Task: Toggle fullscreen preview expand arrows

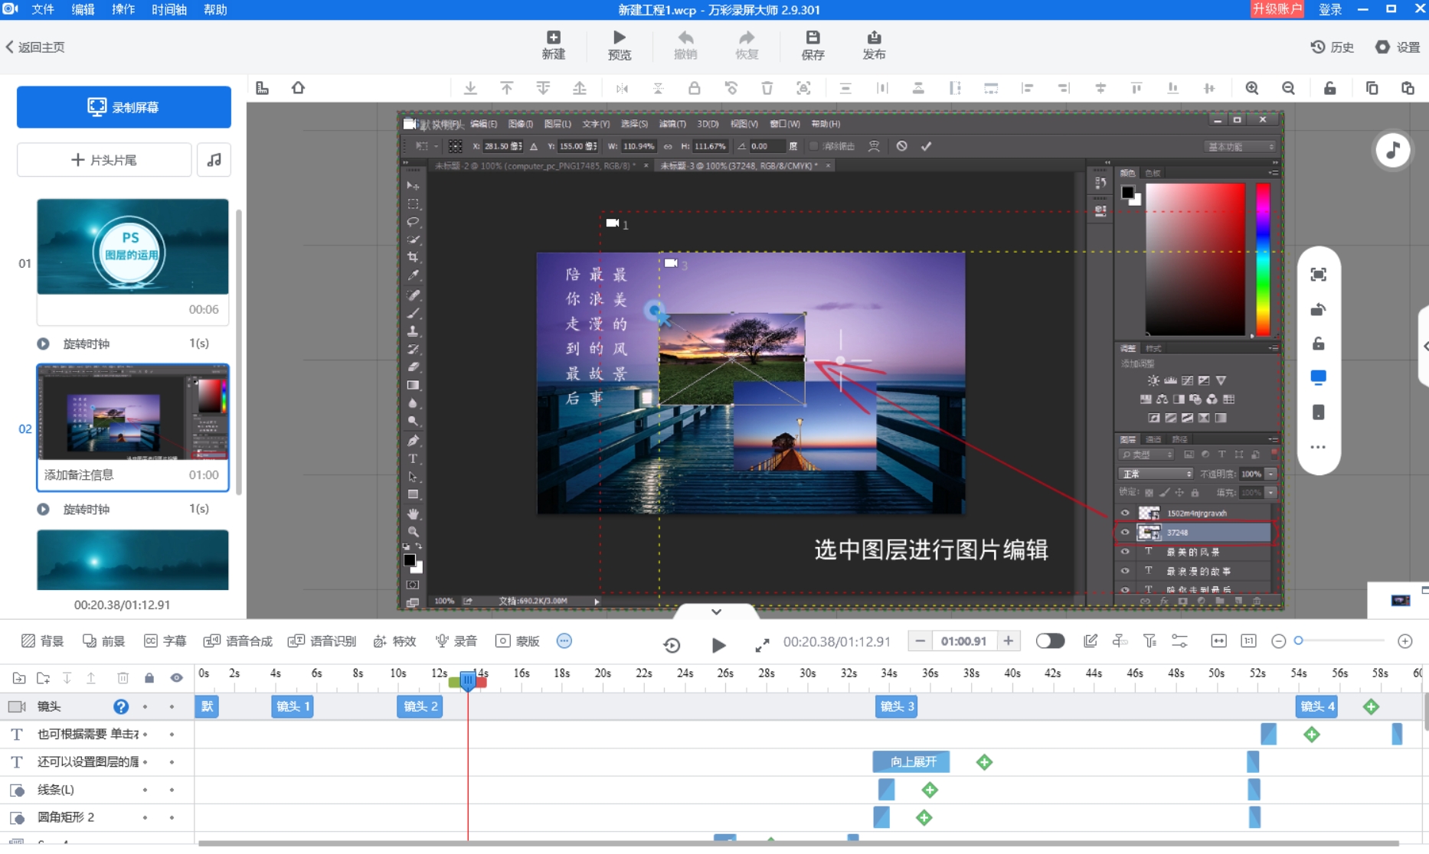Action: click(762, 645)
